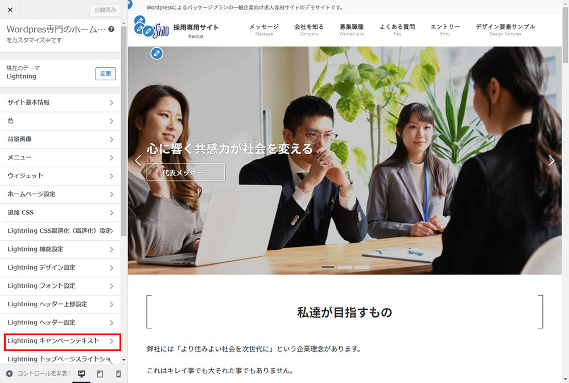Viewport: 569px width, 383px height.
Task: Click the edit pencil icon on the hero slider
Action: pos(157,53)
